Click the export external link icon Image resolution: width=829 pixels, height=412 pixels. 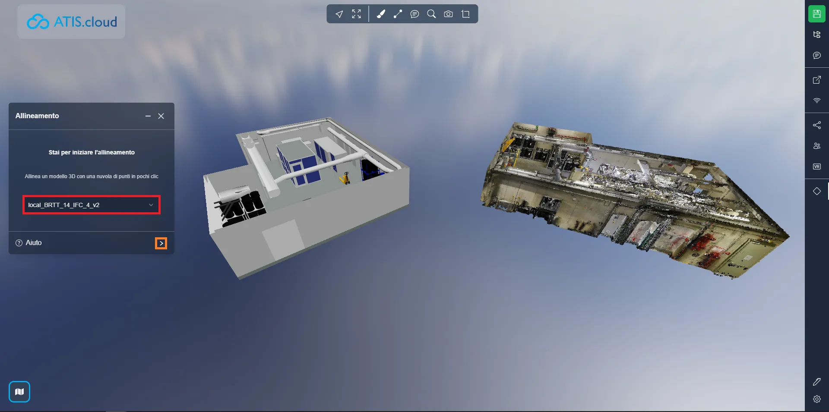pyautogui.click(x=817, y=80)
